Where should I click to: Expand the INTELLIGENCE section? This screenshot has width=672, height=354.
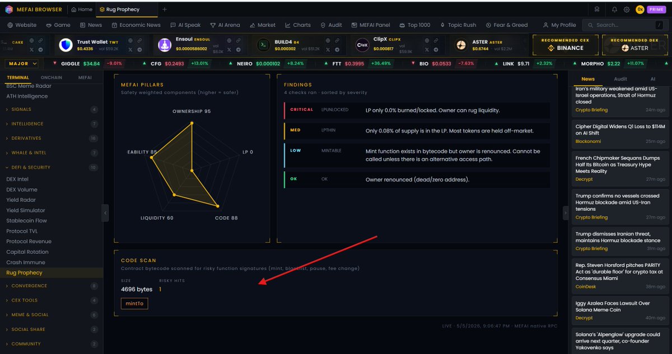click(52, 124)
